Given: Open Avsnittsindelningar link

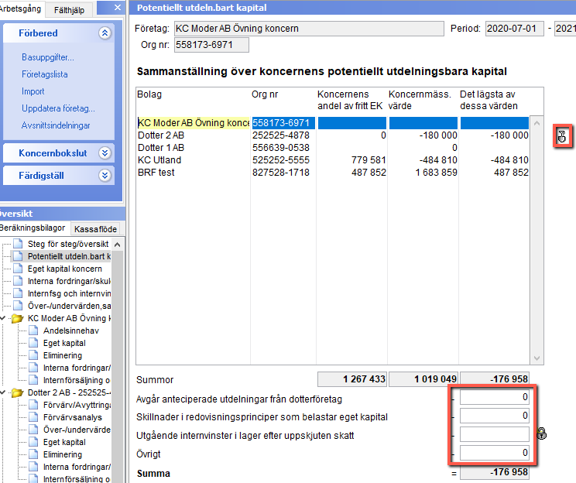Looking at the screenshot, I should point(56,125).
